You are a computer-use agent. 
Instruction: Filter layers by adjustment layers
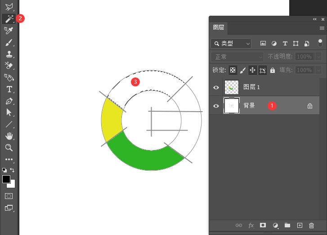274,43
